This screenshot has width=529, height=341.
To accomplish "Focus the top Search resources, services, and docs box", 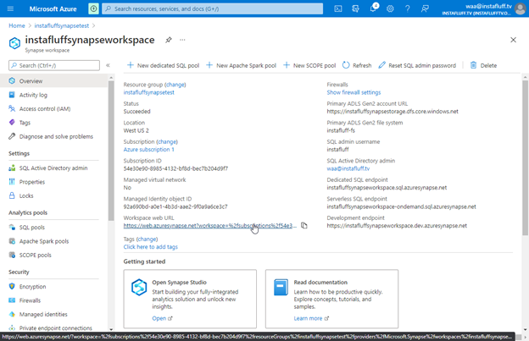I will click(213, 8).
